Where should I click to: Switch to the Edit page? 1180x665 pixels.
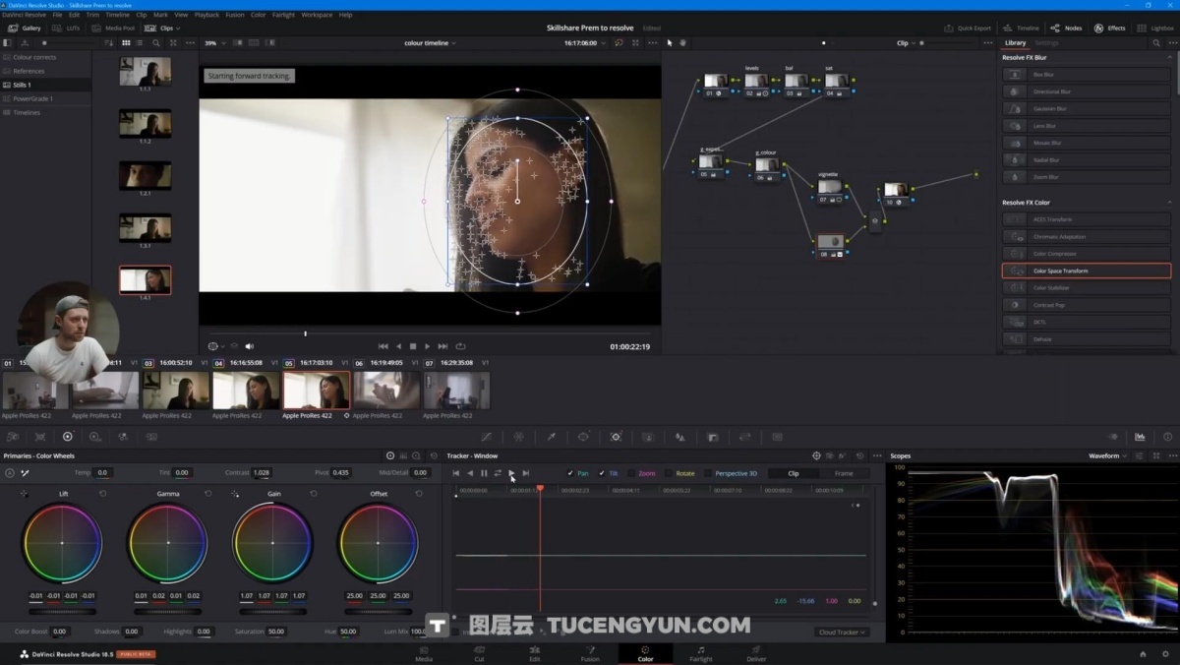click(x=535, y=653)
